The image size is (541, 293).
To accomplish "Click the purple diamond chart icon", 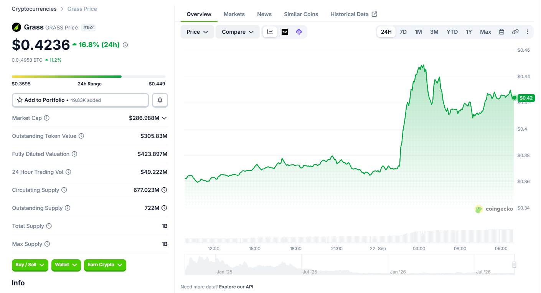I will 299,32.
